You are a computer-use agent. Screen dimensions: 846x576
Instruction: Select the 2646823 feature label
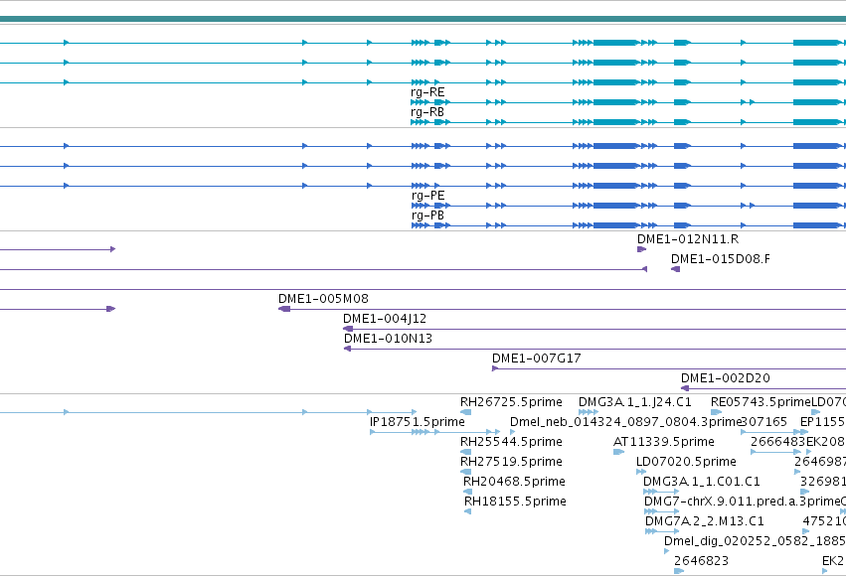[x=701, y=561]
